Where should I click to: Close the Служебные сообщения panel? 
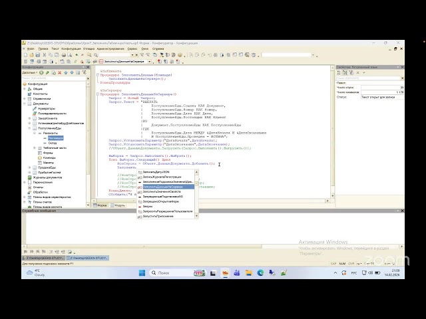coord(402,211)
